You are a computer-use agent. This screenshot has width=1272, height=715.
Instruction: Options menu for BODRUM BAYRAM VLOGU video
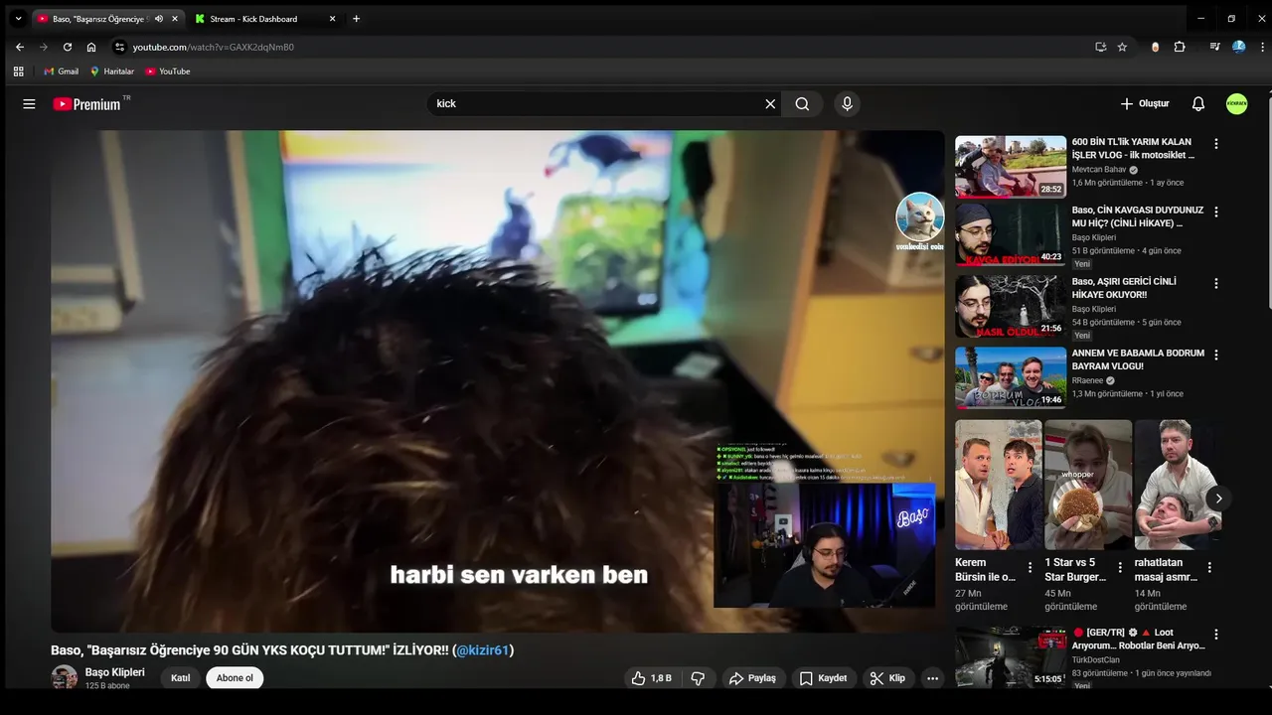(x=1215, y=356)
